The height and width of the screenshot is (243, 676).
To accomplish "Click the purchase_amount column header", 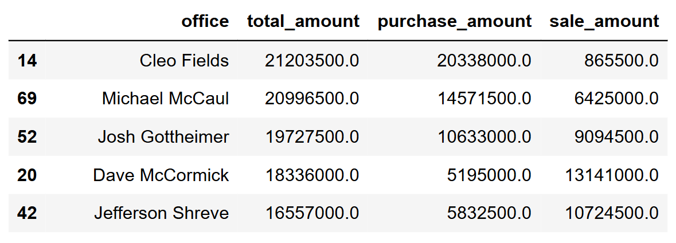I will point(454,22).
